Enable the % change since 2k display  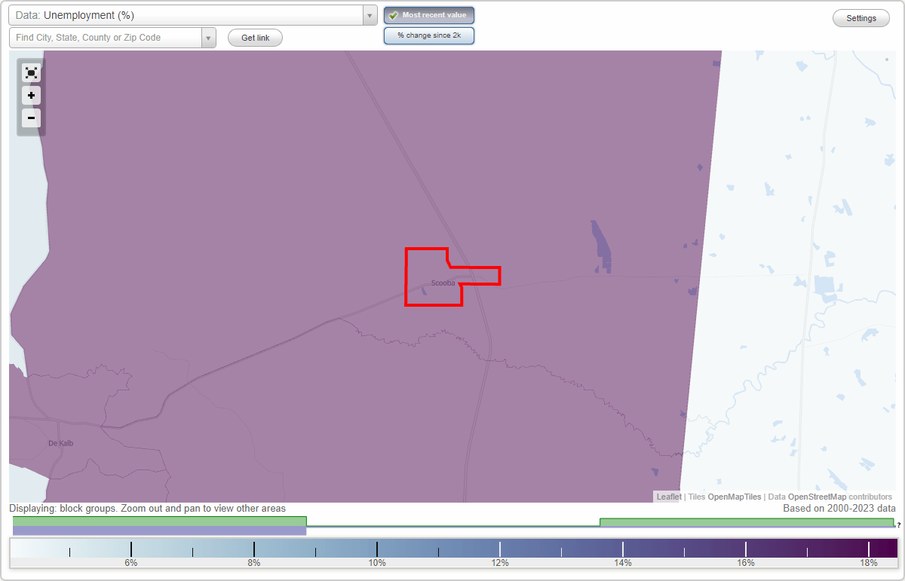pyautogui.click(x=429, y=35)
